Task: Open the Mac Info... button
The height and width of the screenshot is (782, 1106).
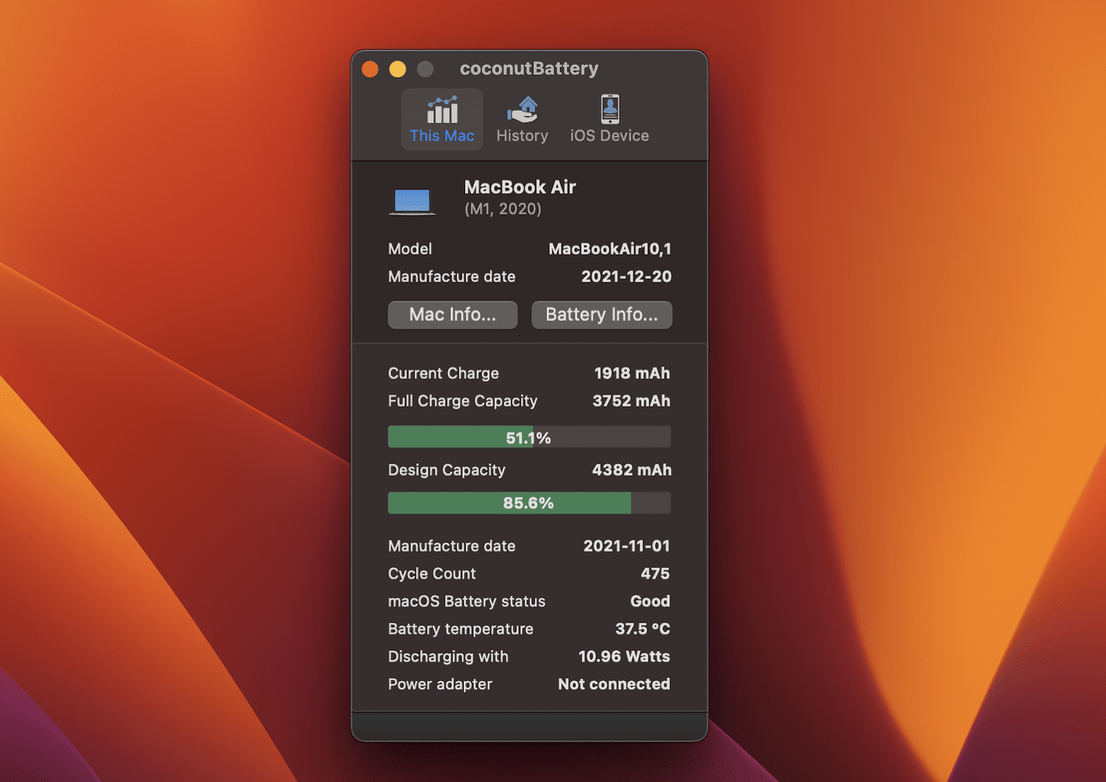Action: pos(453,315)
